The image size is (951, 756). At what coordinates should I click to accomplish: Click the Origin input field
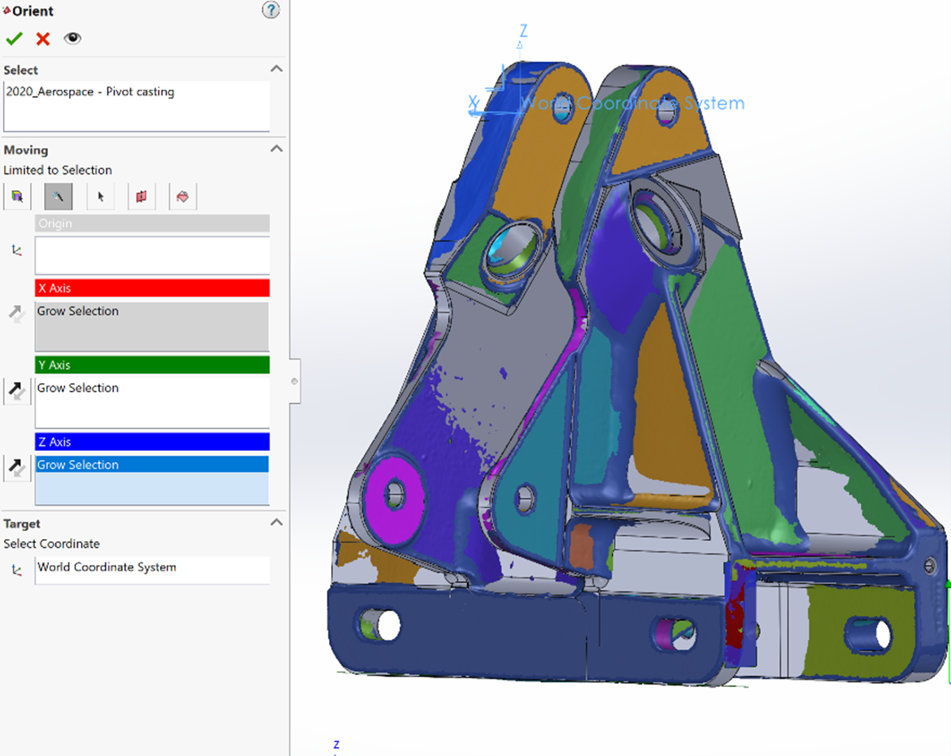(152, 255)
